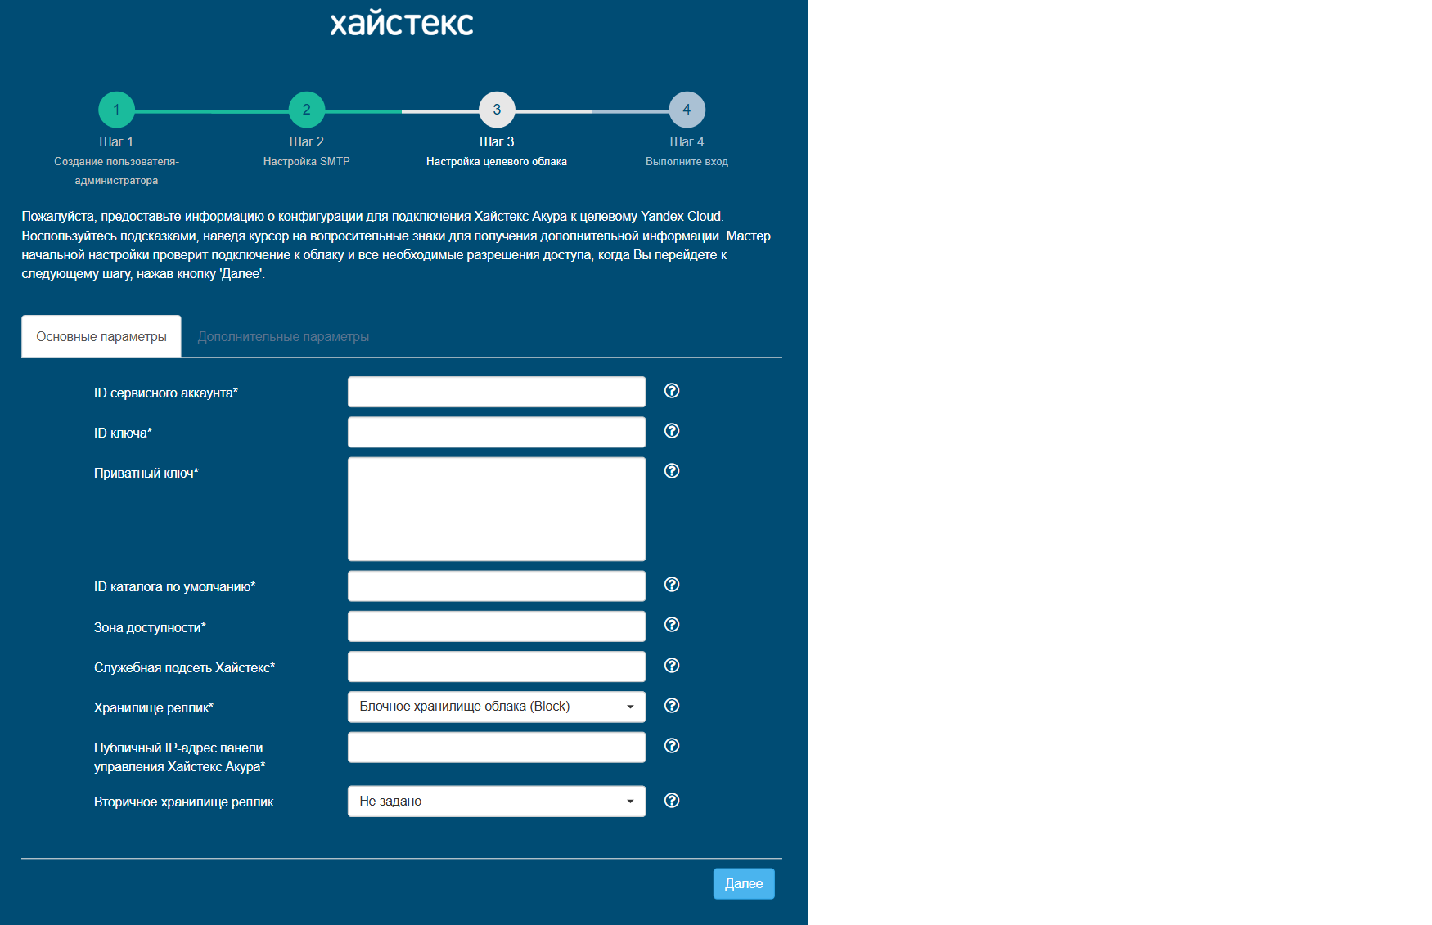Viewport: 1432px width, 925px height.
Task: Focus the ID сервисного аккаунта field
Action: pyautogui.click(x=497, y=392)
